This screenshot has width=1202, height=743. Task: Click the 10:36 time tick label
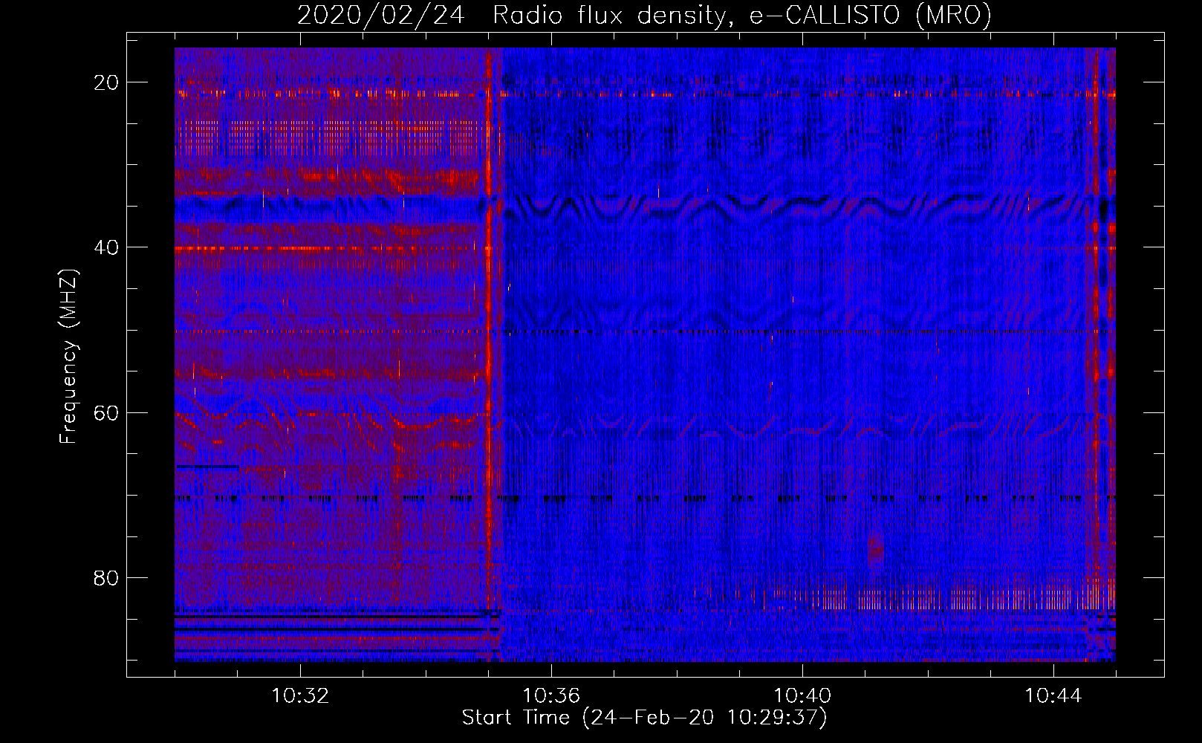coord(551,696)
